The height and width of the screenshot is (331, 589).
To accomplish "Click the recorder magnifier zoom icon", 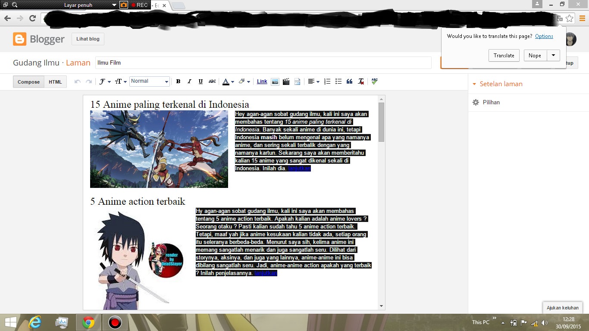I will tap(15, 5).
